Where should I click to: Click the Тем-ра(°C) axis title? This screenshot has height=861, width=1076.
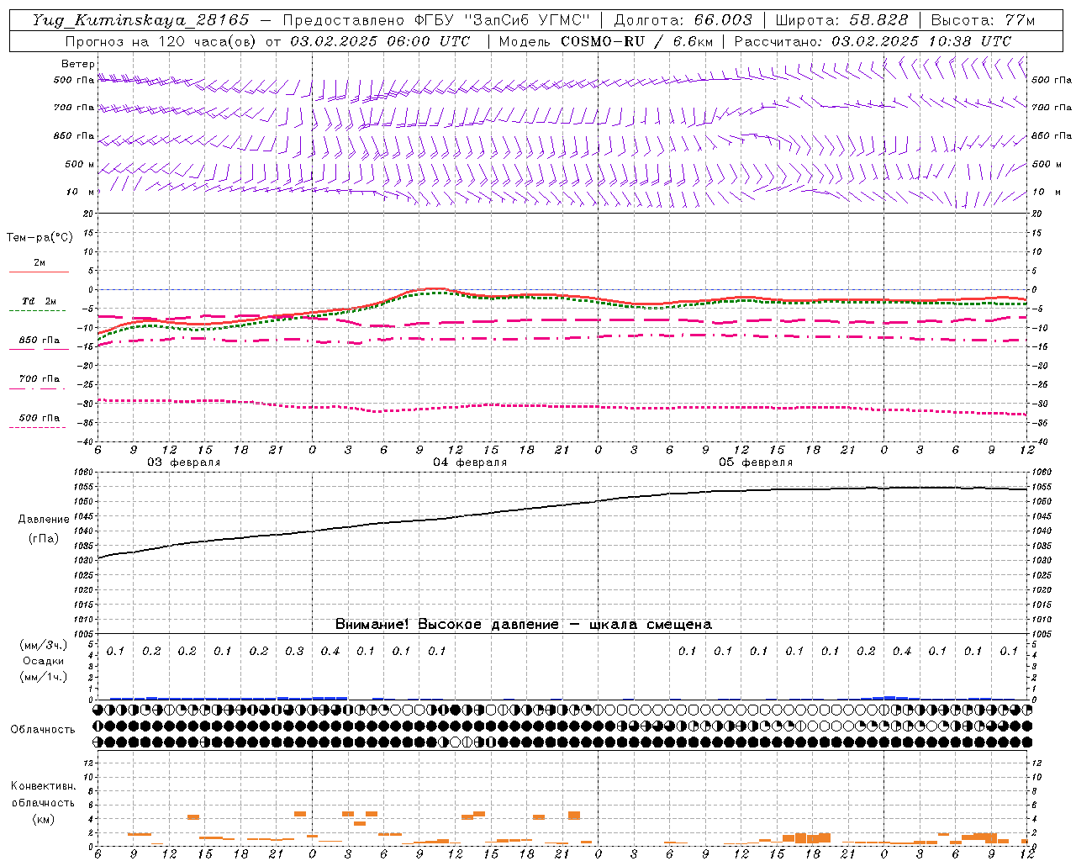(x=40, y=238)
